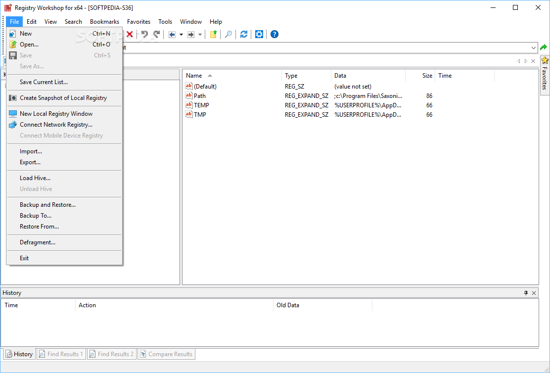Open Backup and Restore...
This screenshot has height=373, width=550.
tap(64, 205)
